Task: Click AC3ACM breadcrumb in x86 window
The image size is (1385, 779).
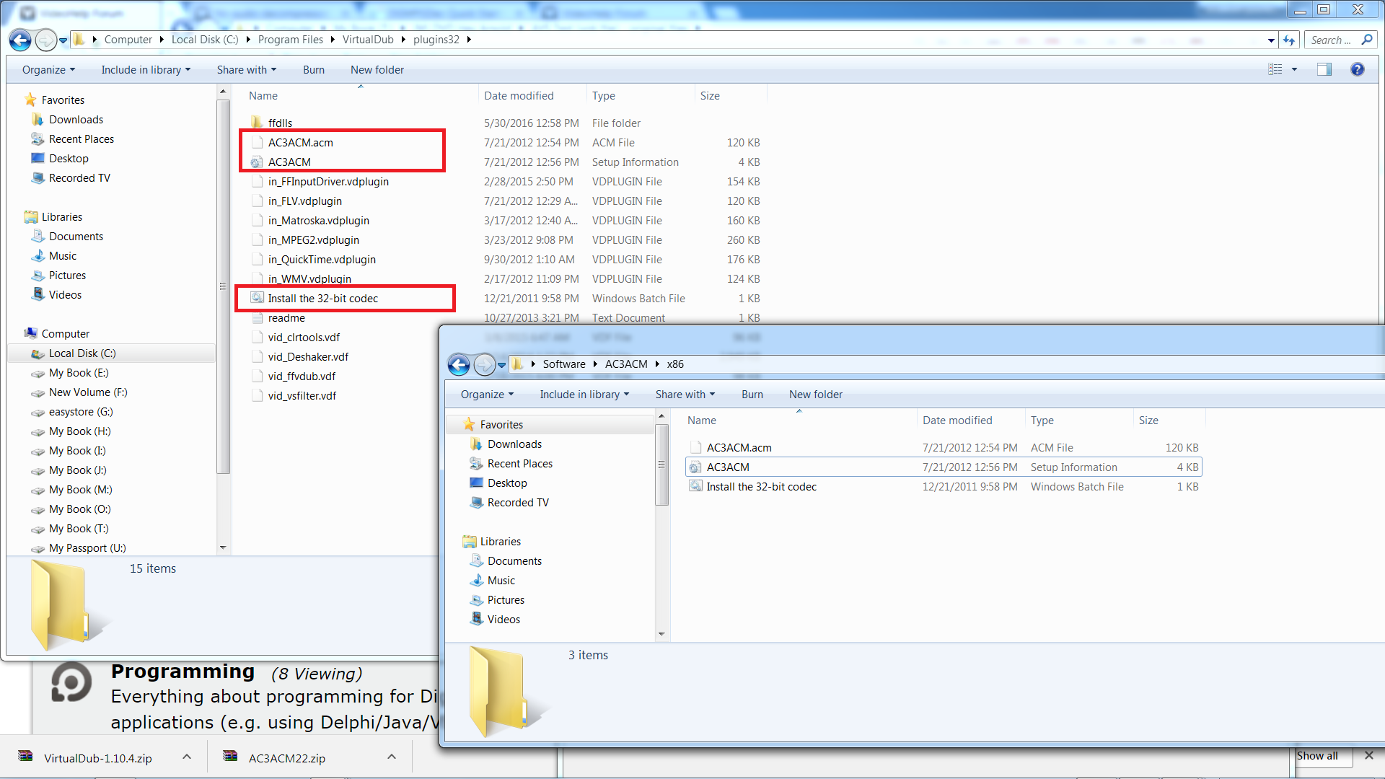Action: [626, 364]
